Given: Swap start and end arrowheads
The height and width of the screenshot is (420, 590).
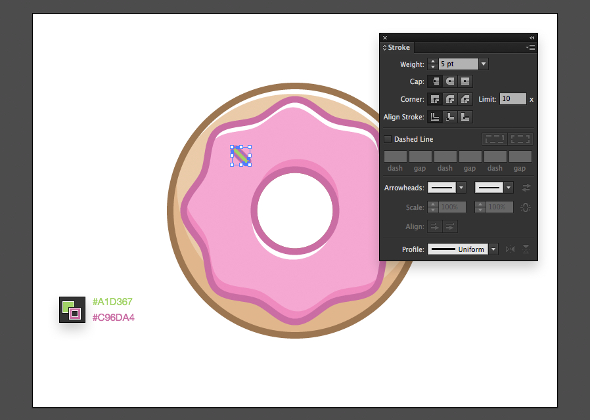Looking at the screenshot, I should point(526,188).
